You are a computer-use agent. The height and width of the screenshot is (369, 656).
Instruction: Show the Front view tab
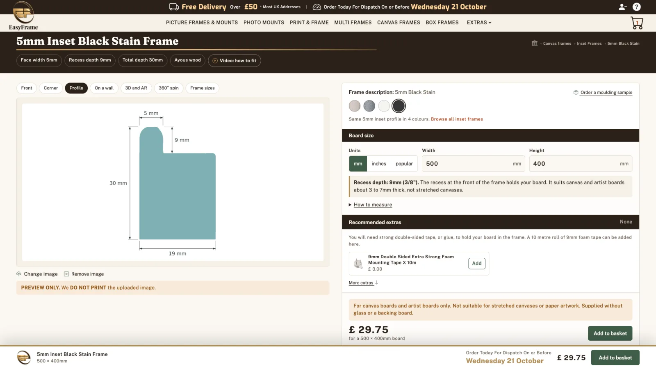point(27,88)
